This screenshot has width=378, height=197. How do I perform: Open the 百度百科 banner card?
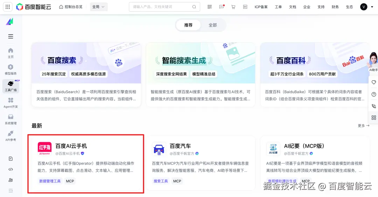click(x=315, y=74)
